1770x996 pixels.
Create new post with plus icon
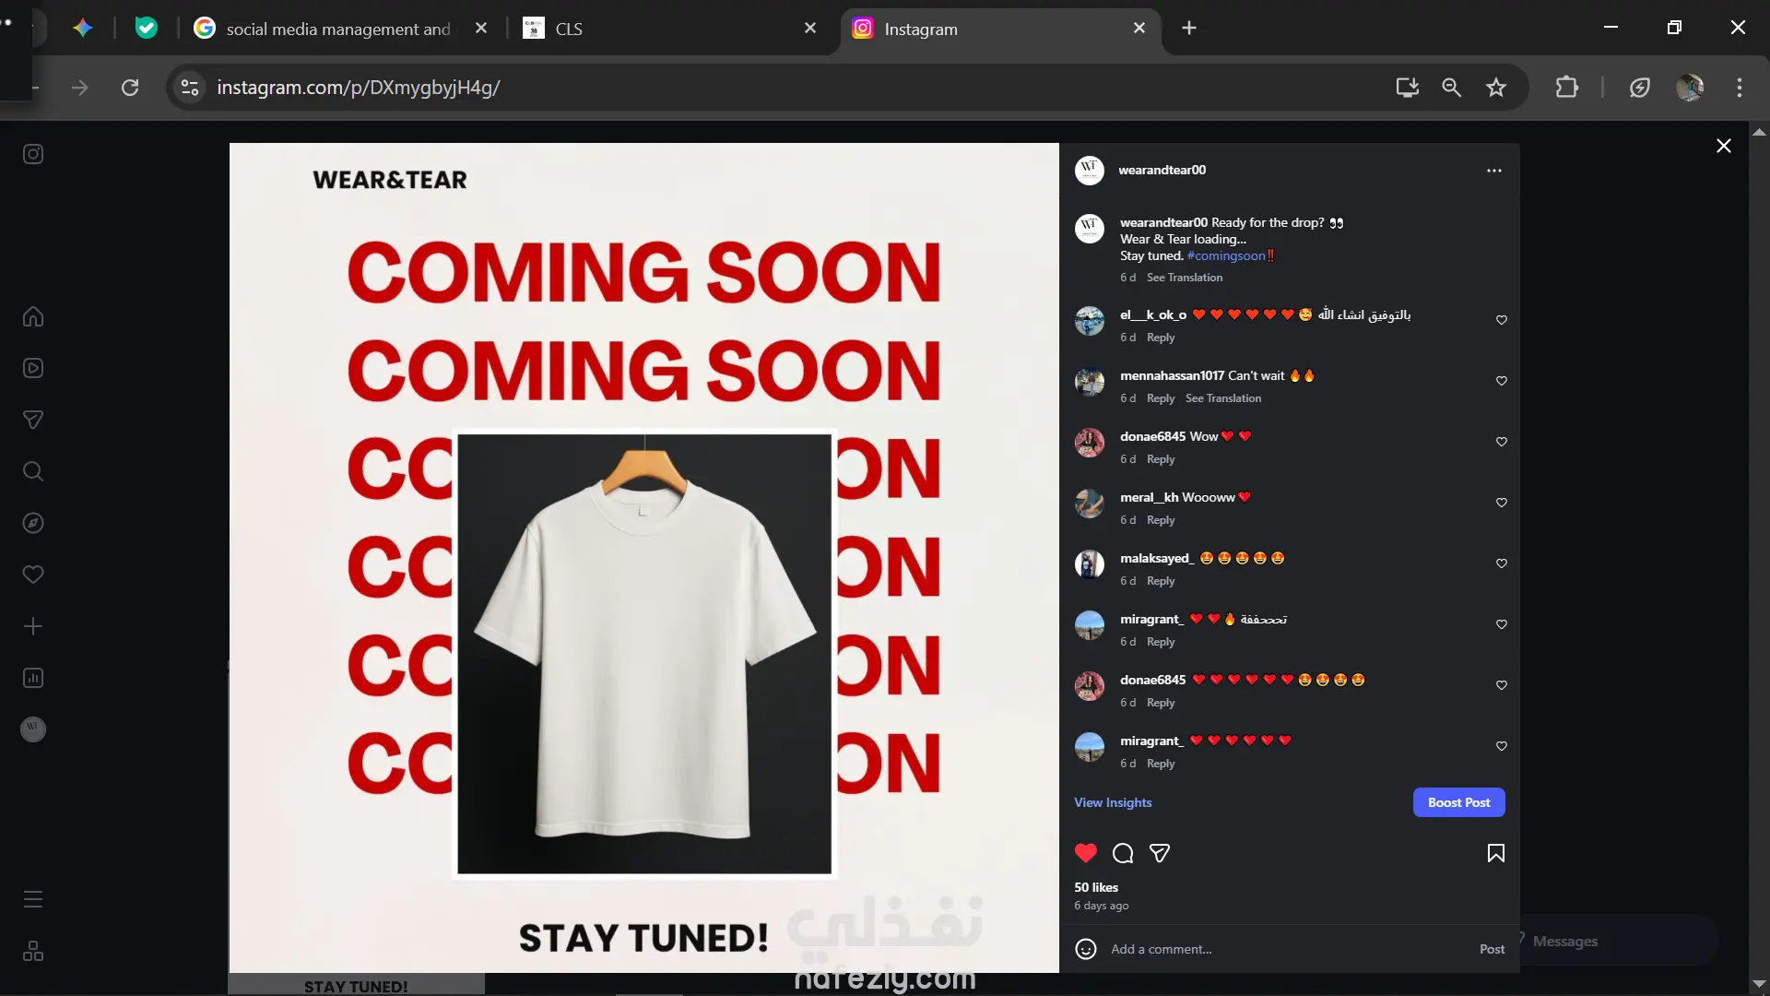(x=33, y=626)
